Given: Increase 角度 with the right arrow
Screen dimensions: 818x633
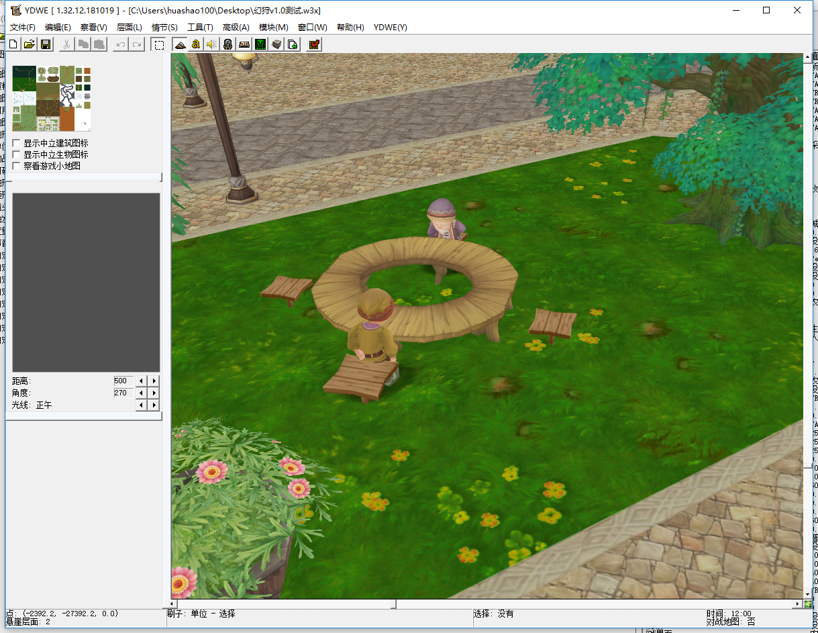Looking at the screenshot, I should coord(154,393).
